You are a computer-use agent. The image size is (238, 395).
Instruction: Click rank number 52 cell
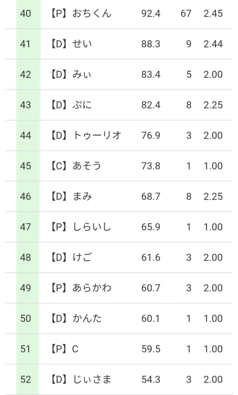coord(26,380)
